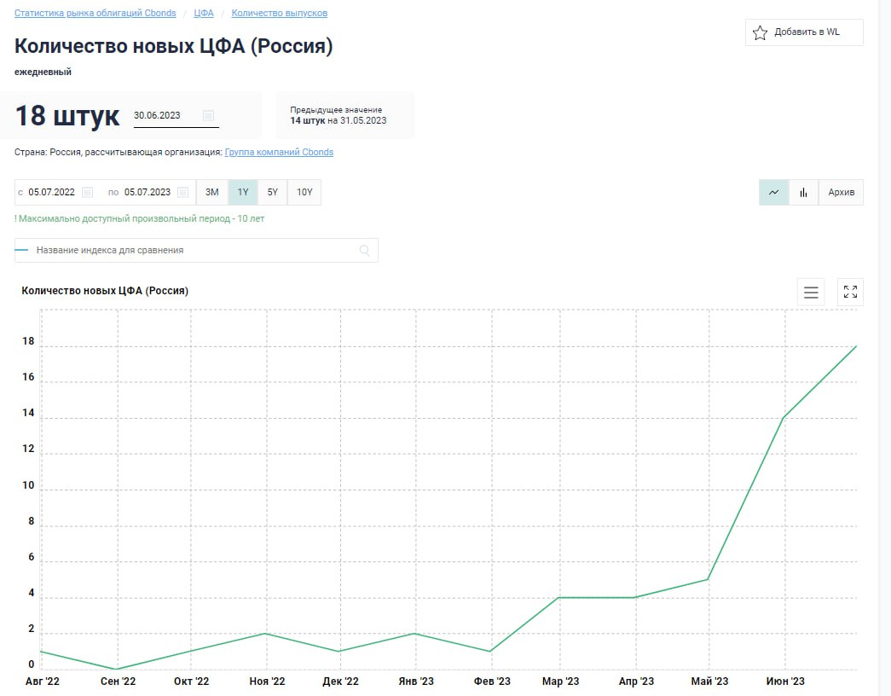The width and height of the screenshot is (891, 696).
Task: Click the Июн '23 data point on line
Action: click(x=784, y=418)
